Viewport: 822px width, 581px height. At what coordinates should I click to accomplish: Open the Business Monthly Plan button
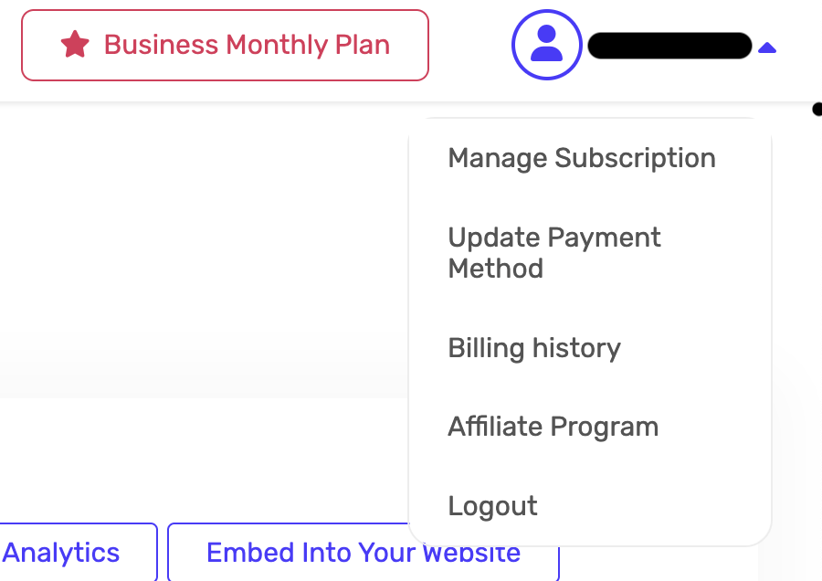[225, 45]
